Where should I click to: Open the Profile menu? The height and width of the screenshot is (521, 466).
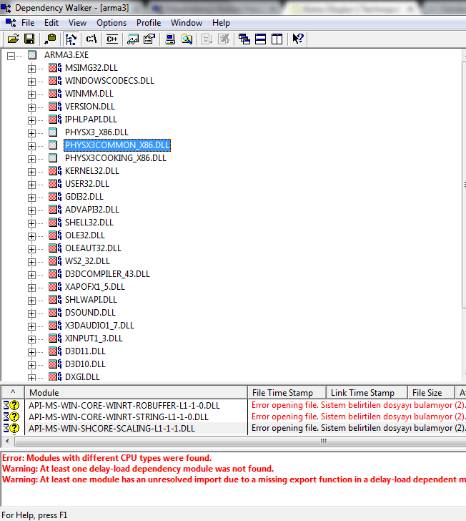[149, 23]
